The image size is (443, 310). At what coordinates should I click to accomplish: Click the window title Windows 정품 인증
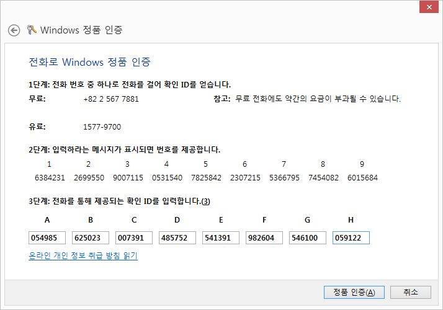(x=81, y=30)
